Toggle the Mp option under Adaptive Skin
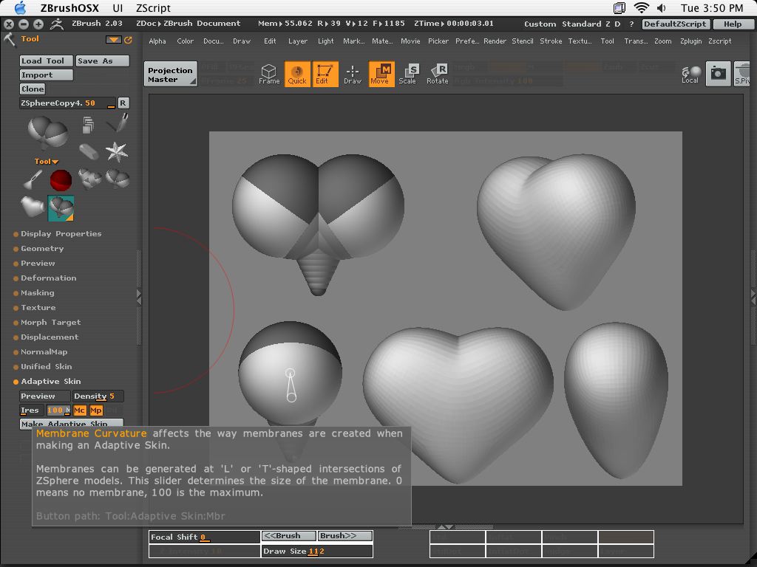This screenshot has width=757, height=567. (x=95, y=410)
